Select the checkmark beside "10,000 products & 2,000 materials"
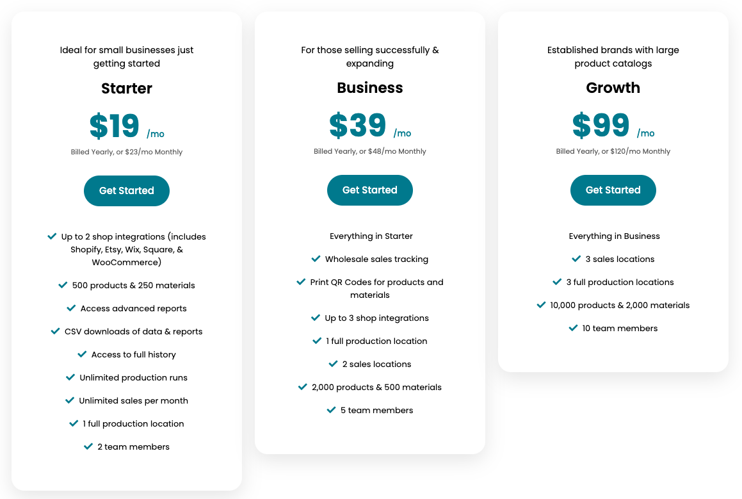742x499 pixels. tap(540, 305)
